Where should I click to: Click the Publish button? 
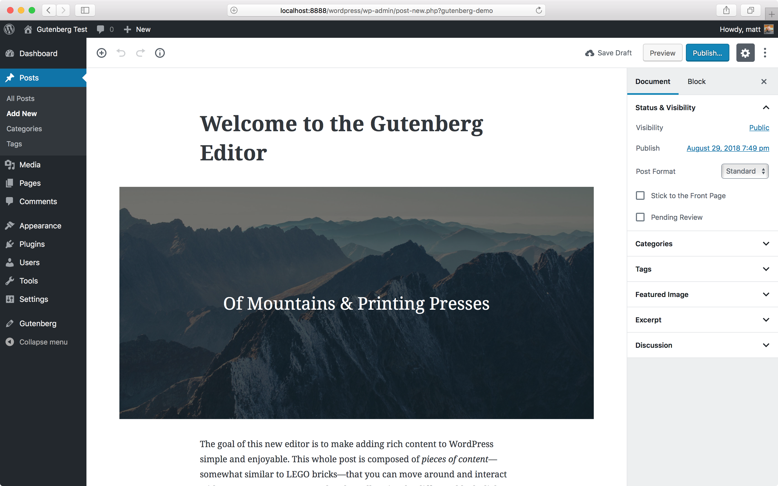coord(708,53)
